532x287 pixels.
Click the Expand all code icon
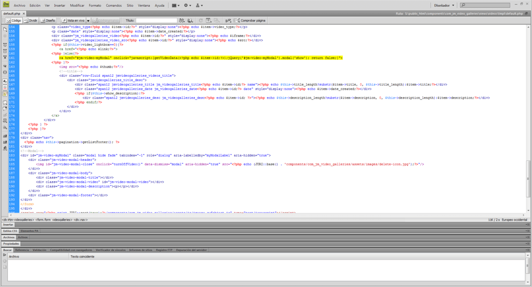(5, 57)
